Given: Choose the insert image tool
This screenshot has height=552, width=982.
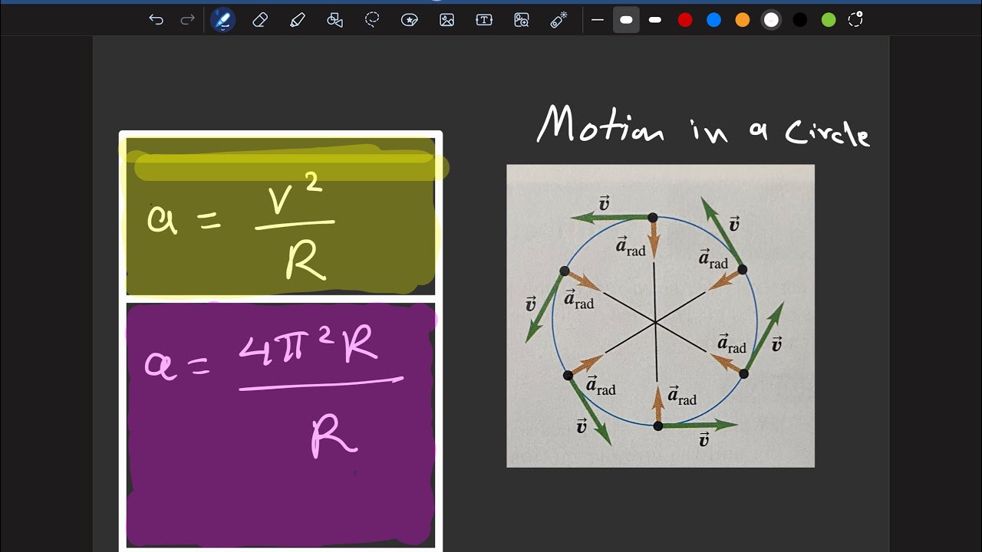Looking at the screenshot, I should pos(447,20).
